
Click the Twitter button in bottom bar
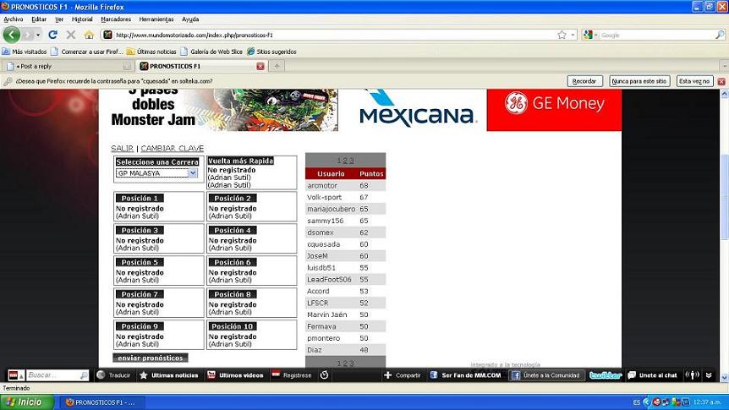(606, 375)
